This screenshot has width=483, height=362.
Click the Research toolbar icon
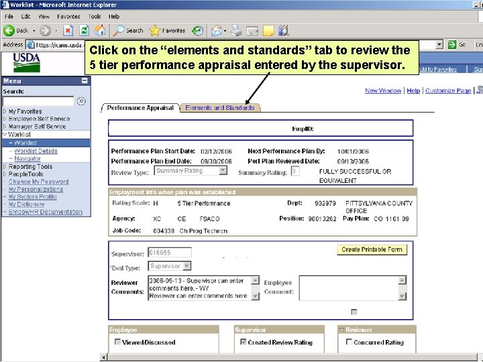tap(284, 30)
